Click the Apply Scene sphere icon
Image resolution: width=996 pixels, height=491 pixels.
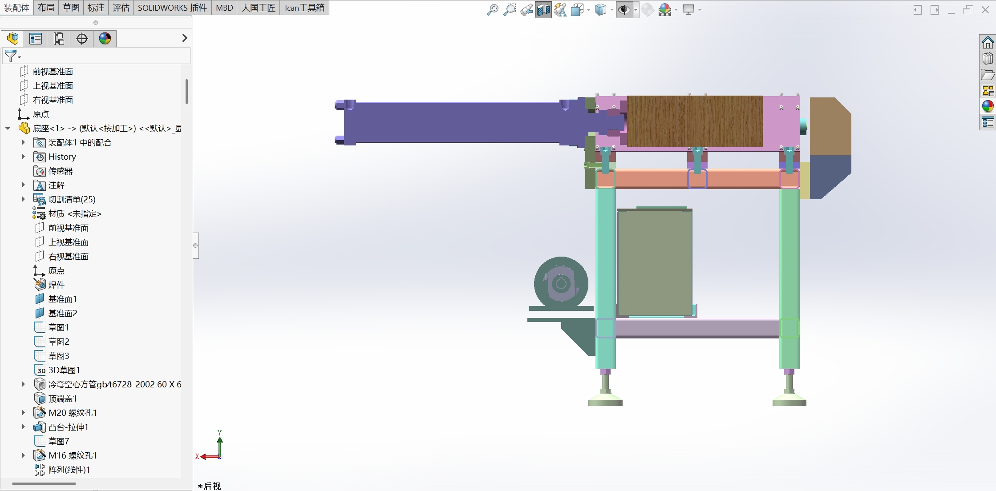click(x=664, y=9)
